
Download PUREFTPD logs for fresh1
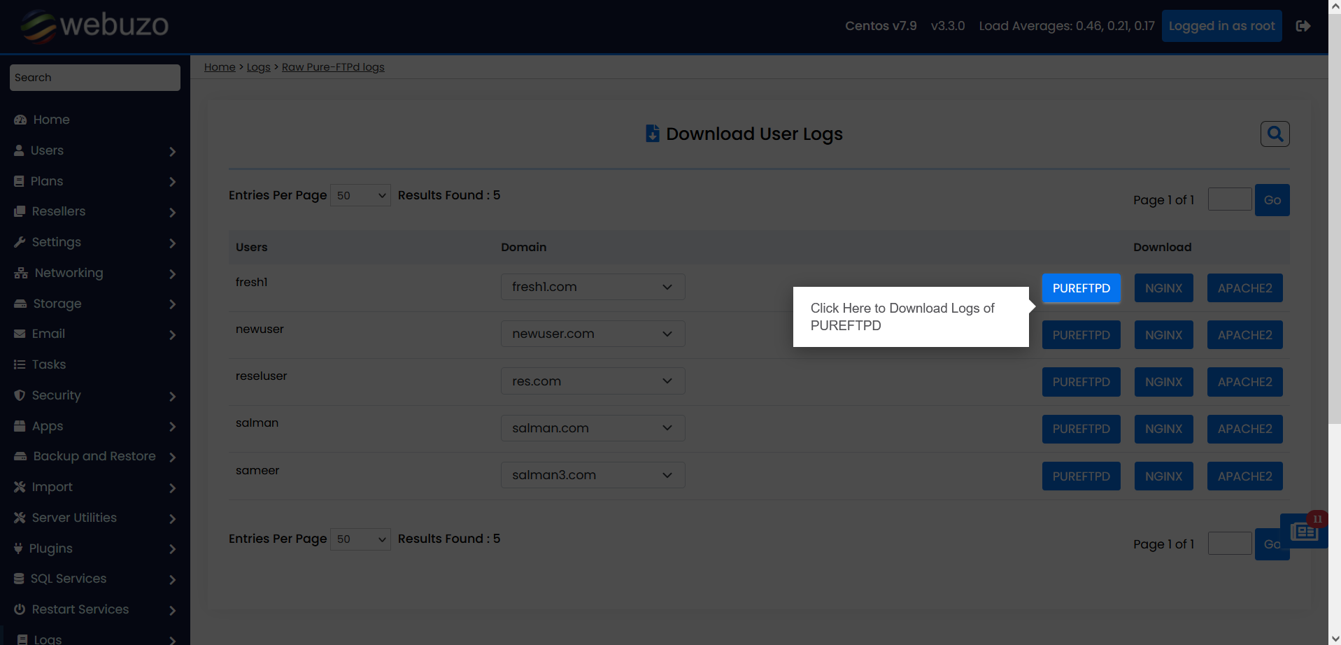1081,288
